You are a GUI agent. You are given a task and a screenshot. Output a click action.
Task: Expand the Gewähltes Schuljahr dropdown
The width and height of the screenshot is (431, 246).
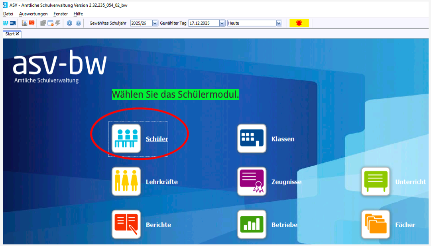tap(155, 23)
